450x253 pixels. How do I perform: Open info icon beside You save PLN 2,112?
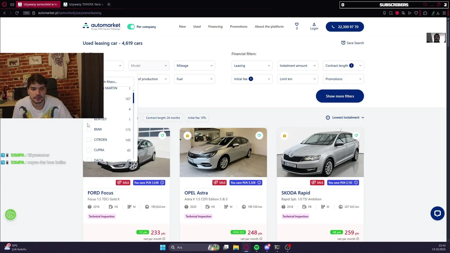[356, 183]
